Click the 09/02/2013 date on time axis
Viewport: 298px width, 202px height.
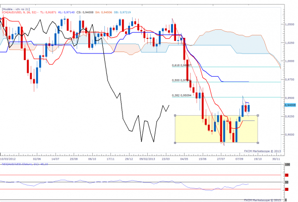pos(147,159)
